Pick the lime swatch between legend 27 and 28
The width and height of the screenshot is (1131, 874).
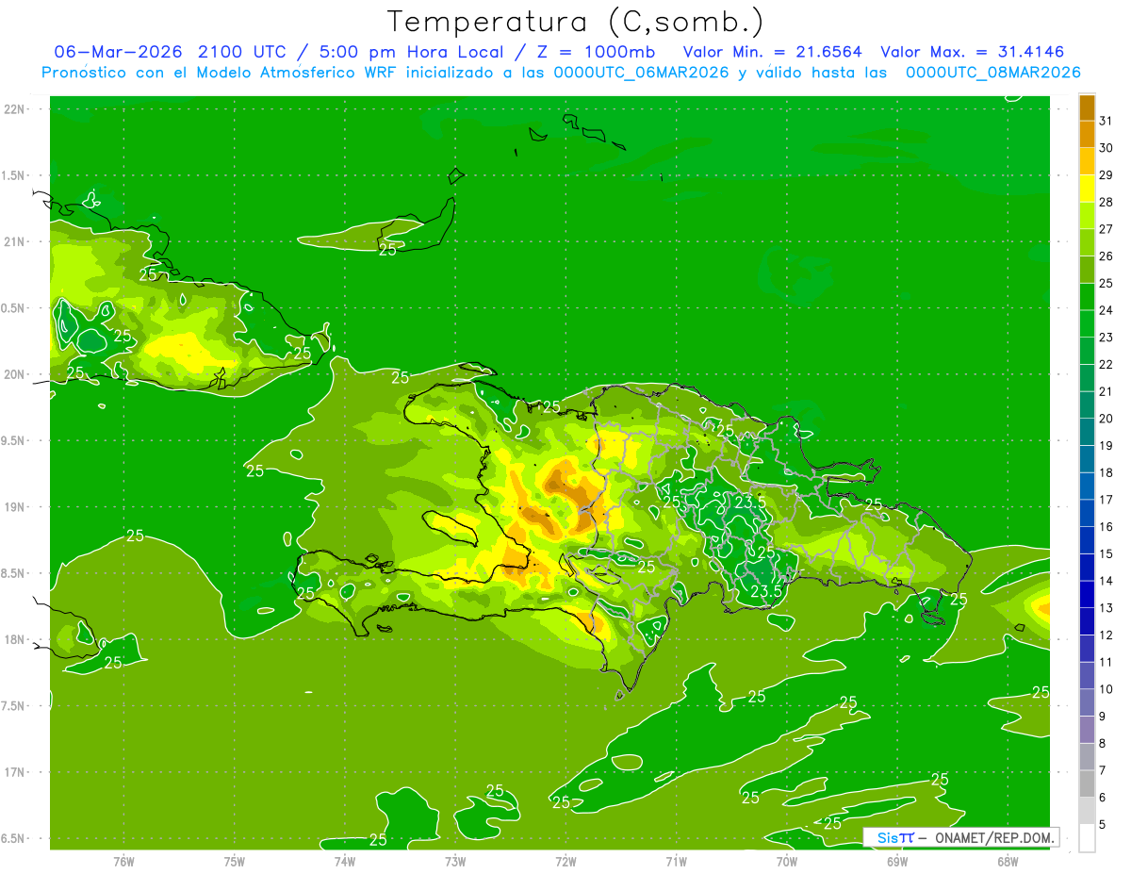tap(1087, 215)
